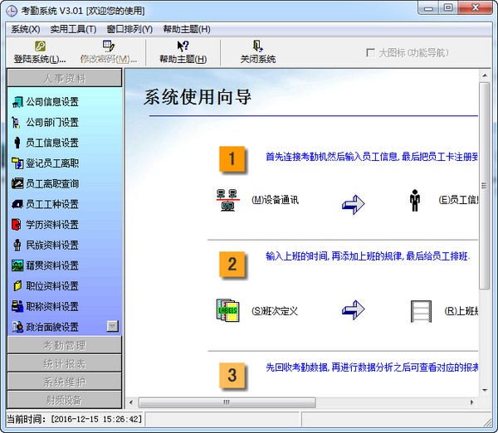Click the (E)员工信息 link in step 1
The height and width of the screenshot is (433, 498).
pyautogui.click(x=458, y=200)
